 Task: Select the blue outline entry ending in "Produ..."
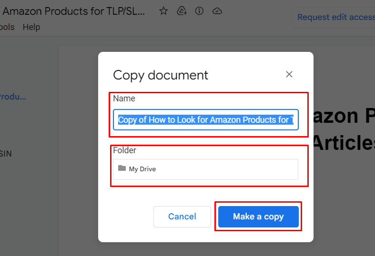(13, 97)
